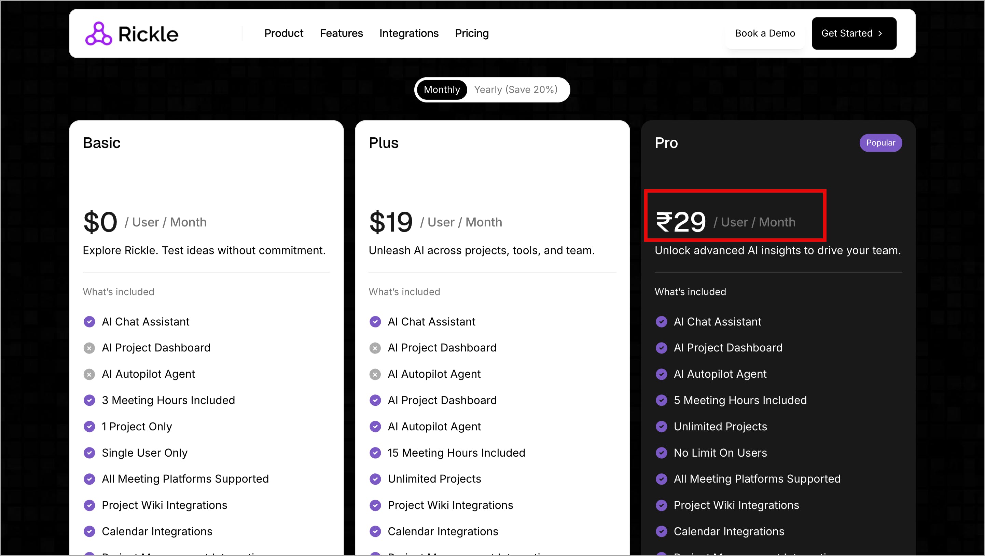Viewport: 985px width, 556px height.
Task: Go to Integrations in the navigation
Action: (x=409, y=33)
